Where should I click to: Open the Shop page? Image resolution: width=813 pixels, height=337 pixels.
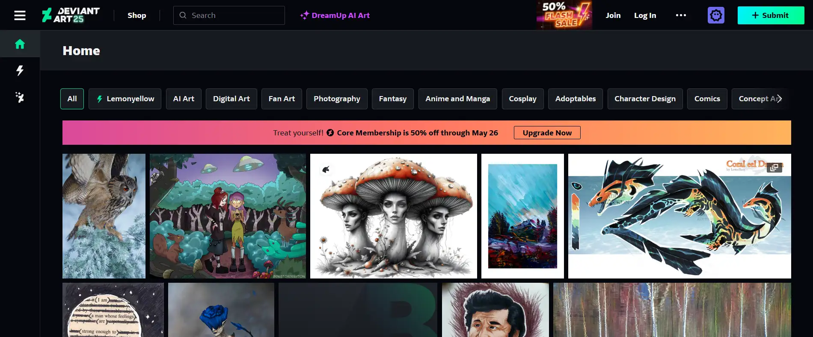137,15
